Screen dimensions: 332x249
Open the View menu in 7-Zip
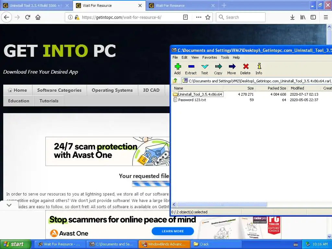(195, 57)
